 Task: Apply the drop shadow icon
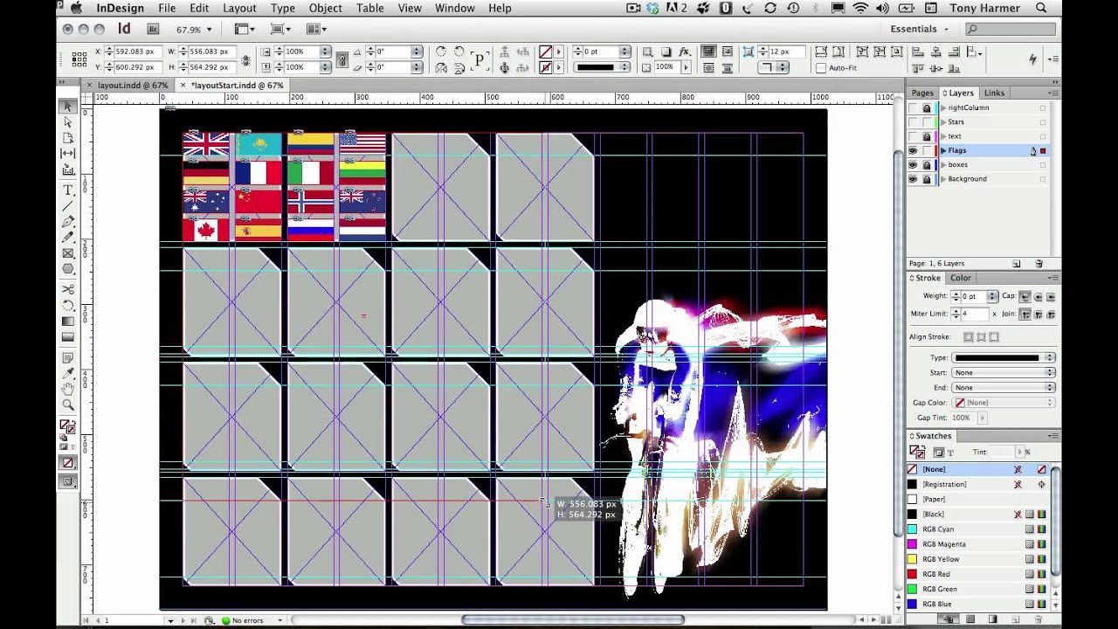tap(666, 52)
